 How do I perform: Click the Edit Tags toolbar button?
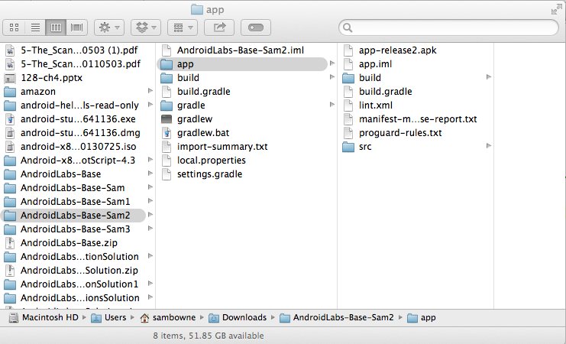(x=256, y=28)
